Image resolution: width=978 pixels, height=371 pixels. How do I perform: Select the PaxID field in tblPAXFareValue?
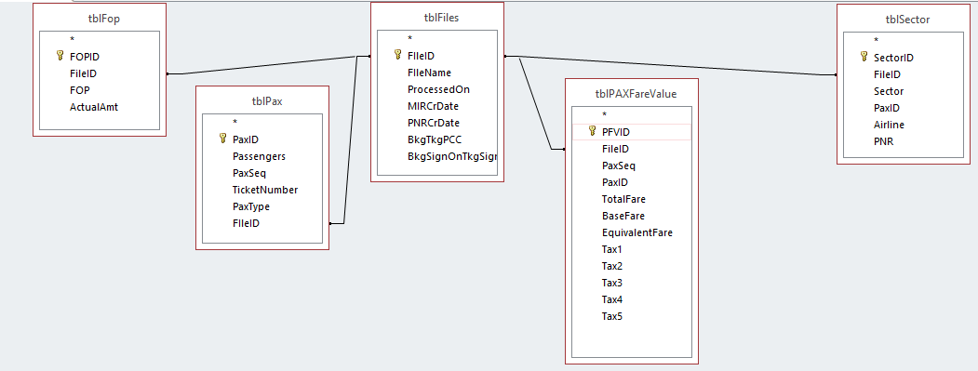click(632, 182)
